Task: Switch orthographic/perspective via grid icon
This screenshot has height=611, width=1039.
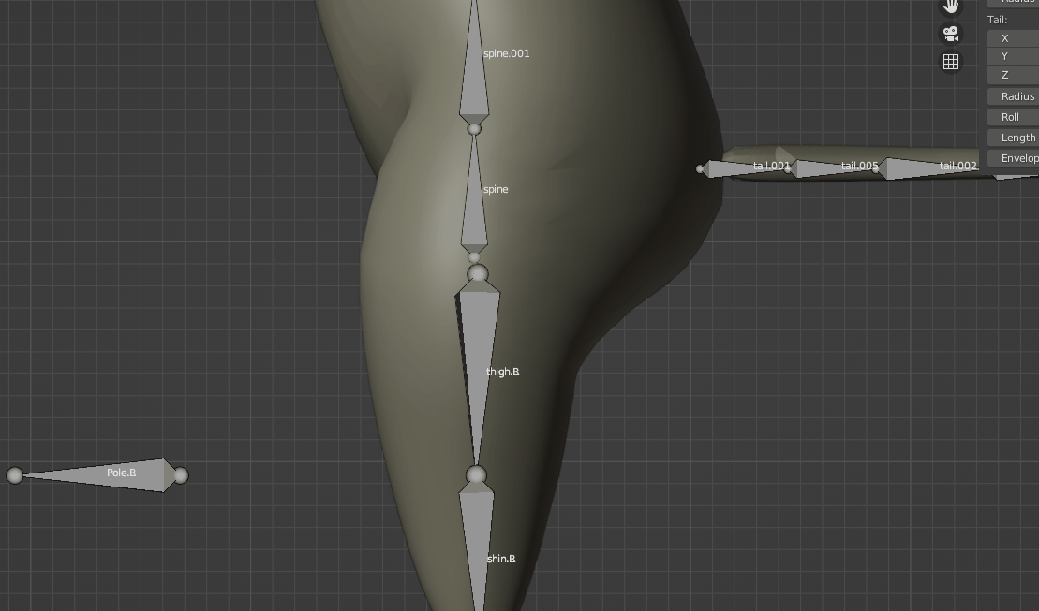Action: (x=951, y=62)
